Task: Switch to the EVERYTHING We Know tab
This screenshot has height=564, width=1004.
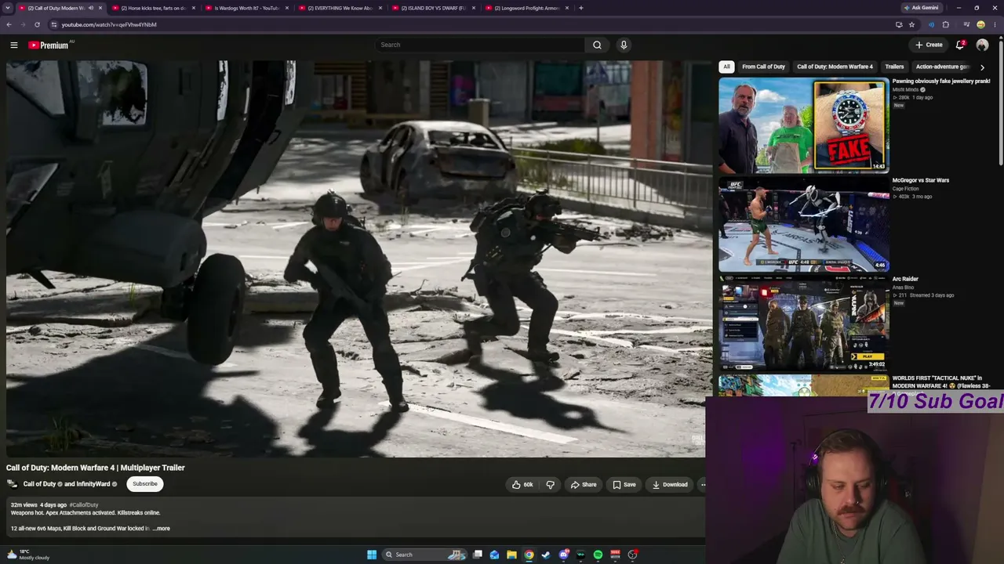Action: point(340,8)
